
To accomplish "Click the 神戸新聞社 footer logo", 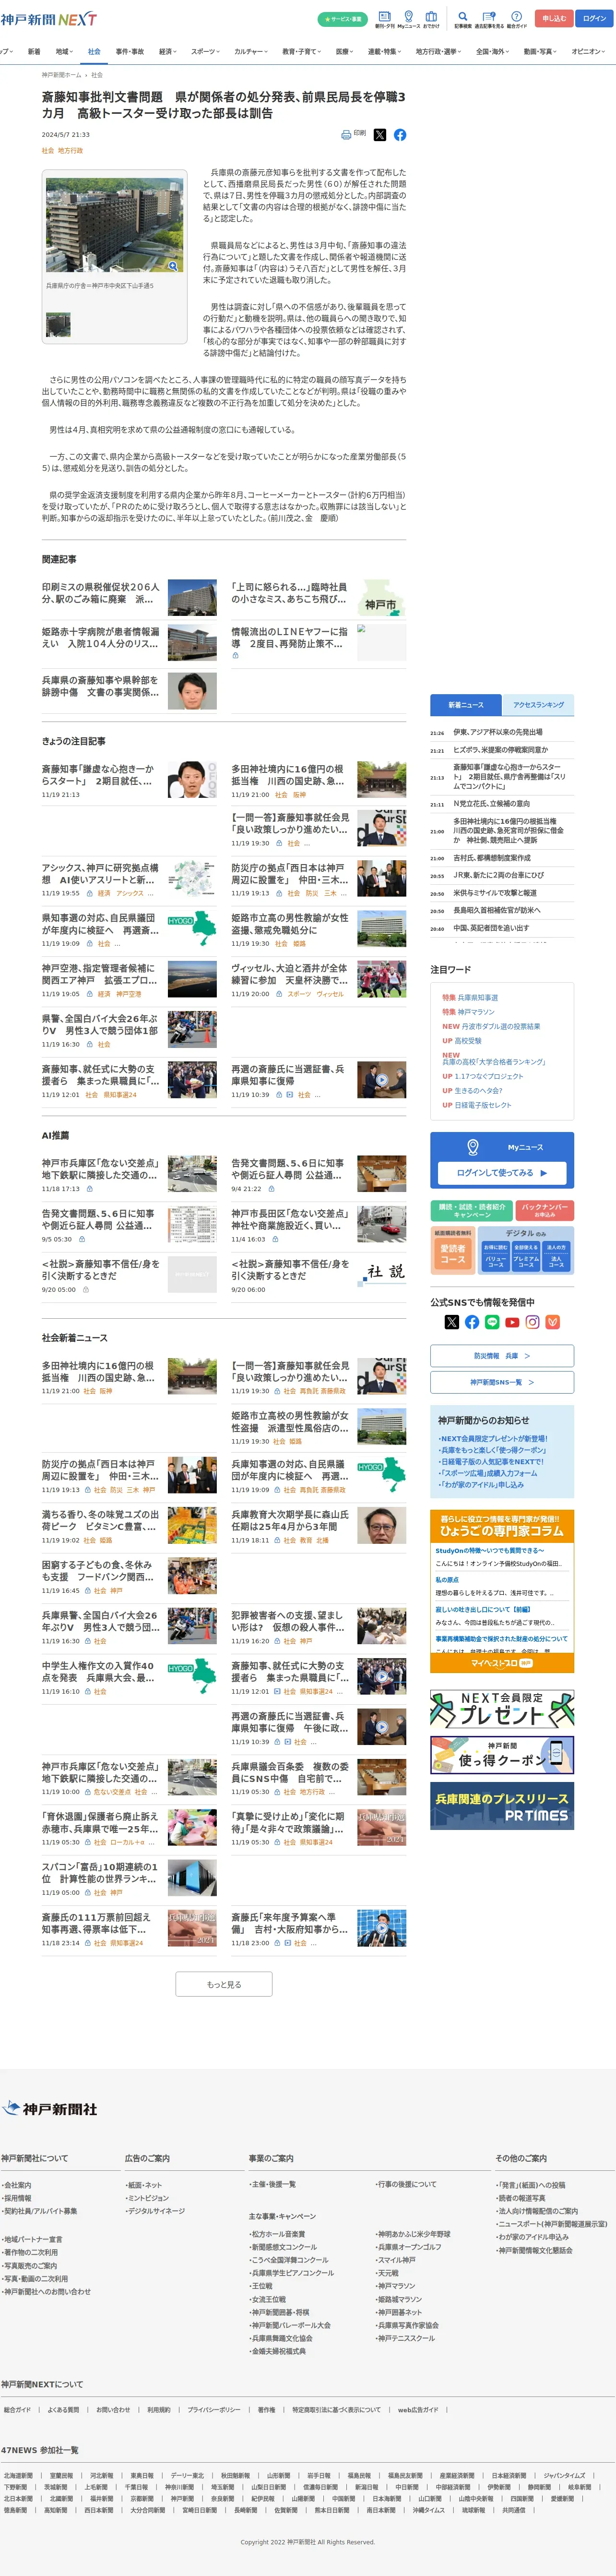I will pyautogui.click(x=50, y=2108).
